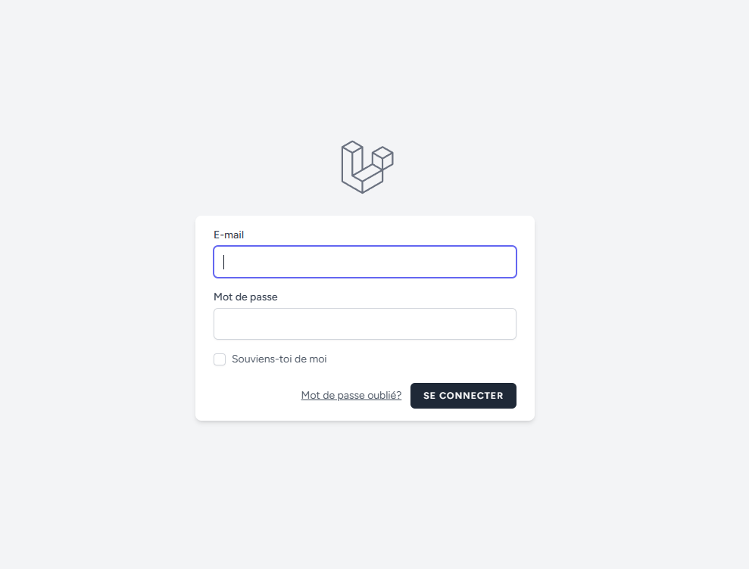Activate the password text box
Image resolution: width=749 pixels, height=569 pixels.
365,324
